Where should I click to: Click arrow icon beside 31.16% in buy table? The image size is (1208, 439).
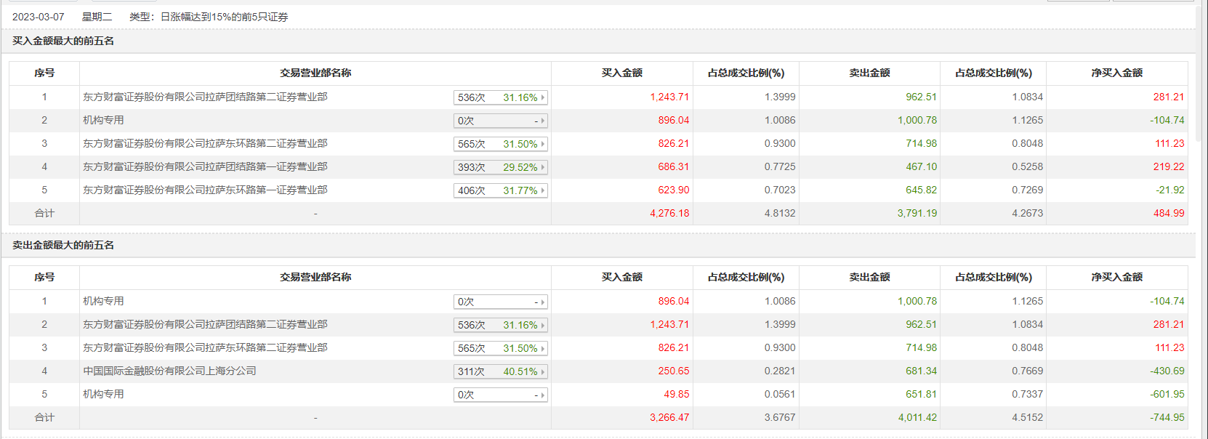pyautogui.click(x=542, y=97)
